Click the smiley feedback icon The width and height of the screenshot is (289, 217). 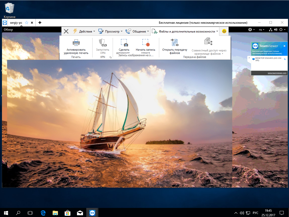[224, 31]
